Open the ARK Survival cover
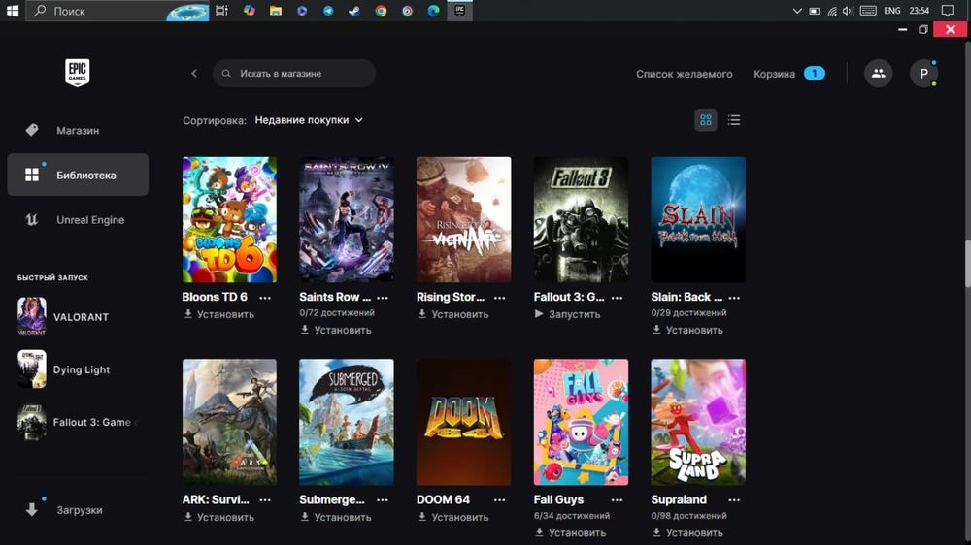Image resolution: width=971 pixels, height=545 pixels. tap(229, 422)
